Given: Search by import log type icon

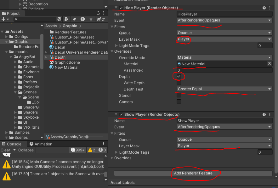Looking at the screenshot, I should coord(82,19).
